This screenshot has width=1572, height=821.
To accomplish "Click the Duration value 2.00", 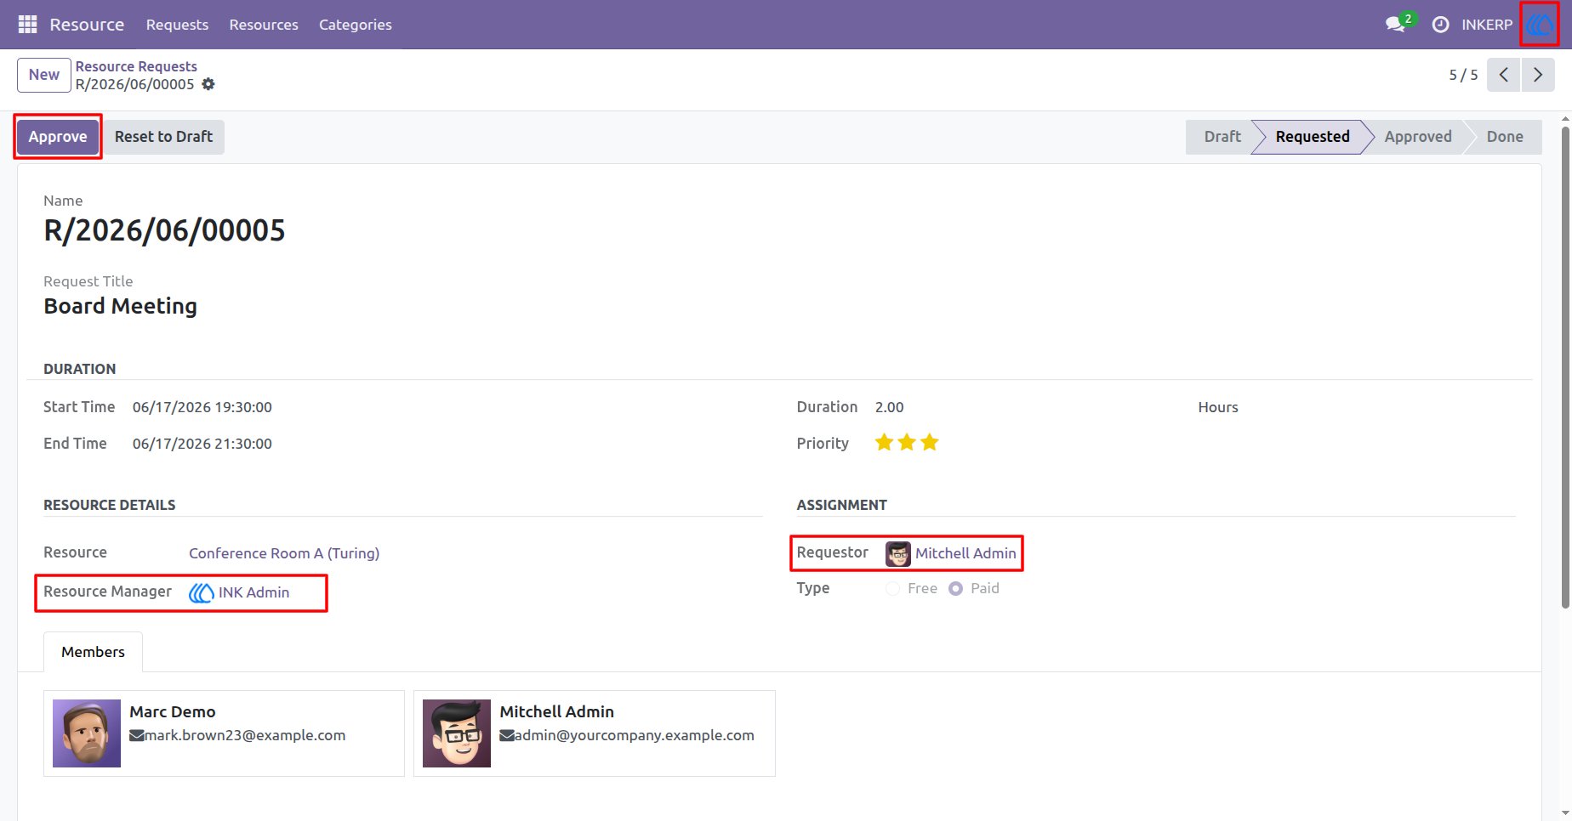I will point(890,407).
